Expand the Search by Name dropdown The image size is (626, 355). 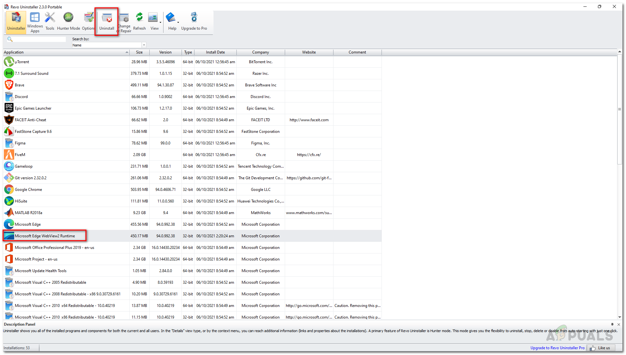[144, 45]
